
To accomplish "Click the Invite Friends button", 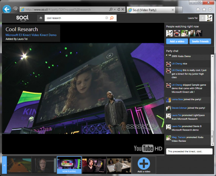I will pyautogui.click(x=200, y=41).
